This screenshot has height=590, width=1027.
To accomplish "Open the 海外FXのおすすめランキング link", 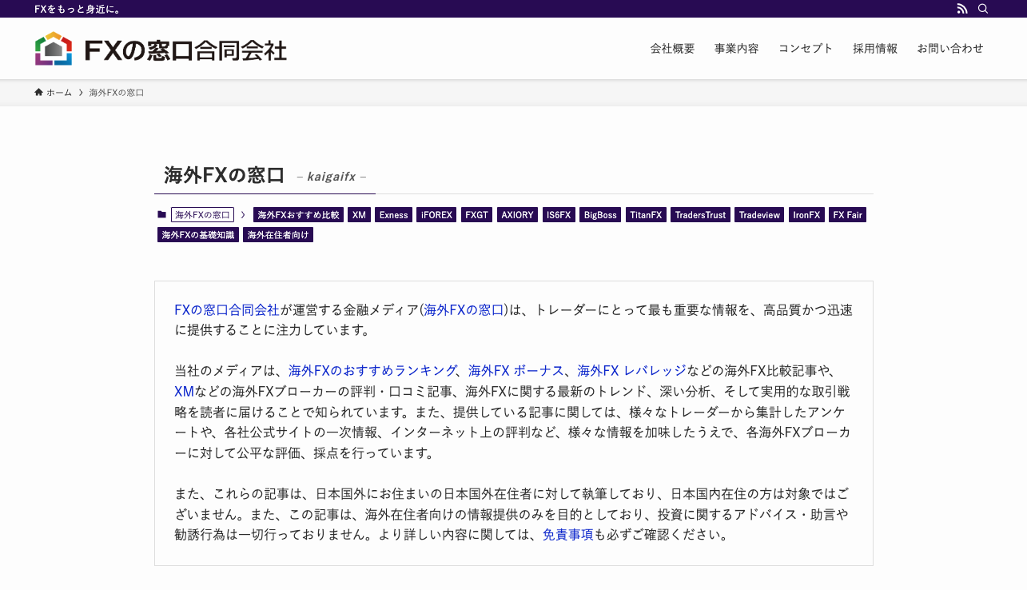I will click(x=372, y=371).
